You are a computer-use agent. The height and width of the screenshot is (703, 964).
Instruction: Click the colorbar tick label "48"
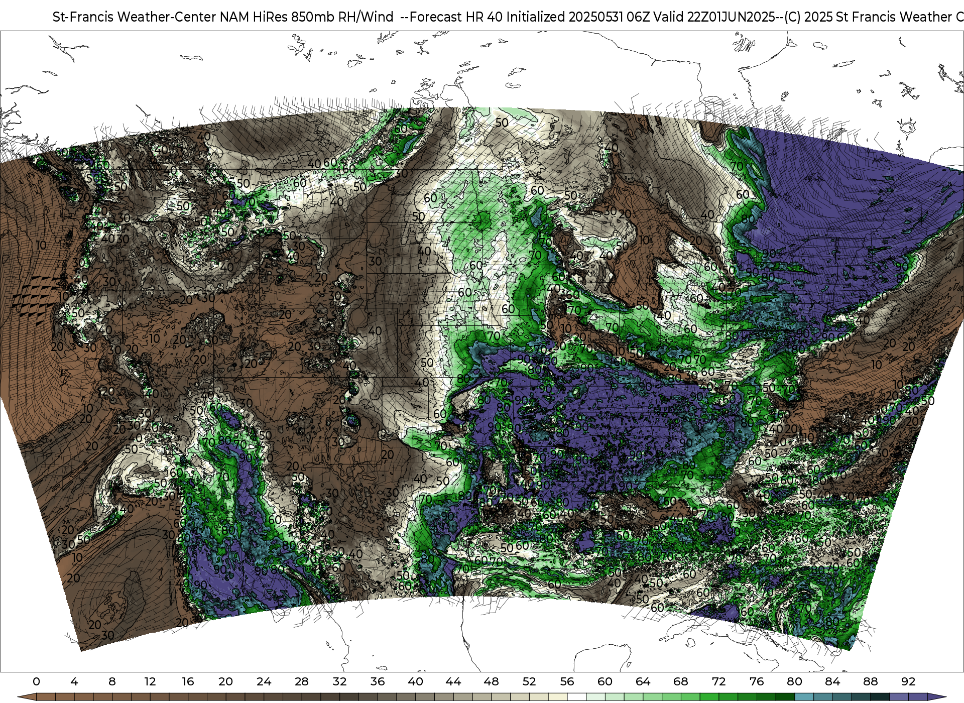(x=491, y=682)
